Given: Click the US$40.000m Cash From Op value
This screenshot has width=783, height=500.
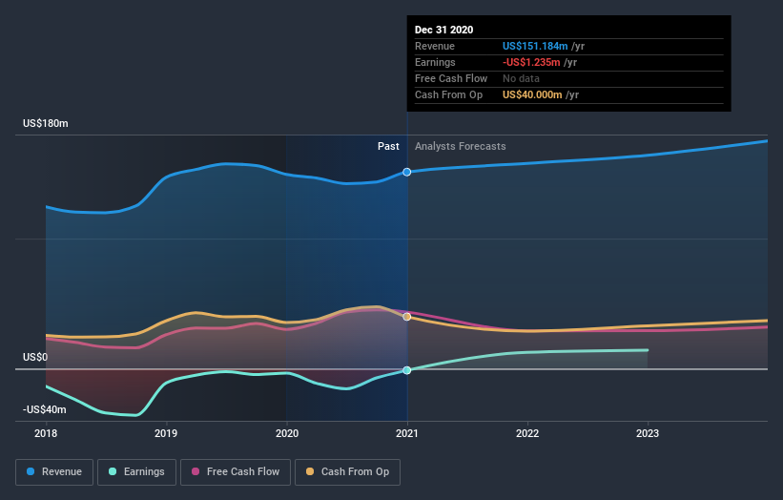Looking at the screenshot, I should point(532,94).
